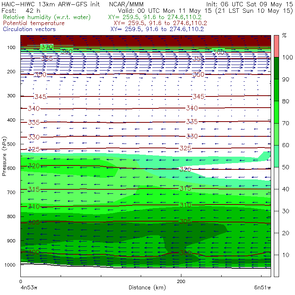Viewport: 295px width, 295px height.
Task: Click the red 'XY= 259.5, 91.6 to 274.6,110.2' line
Action: [160, 23]
